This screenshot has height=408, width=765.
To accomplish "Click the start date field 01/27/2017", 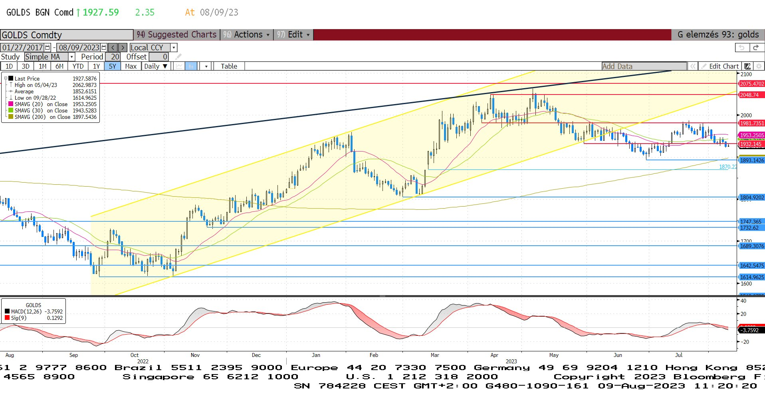I will click(22, 47).
